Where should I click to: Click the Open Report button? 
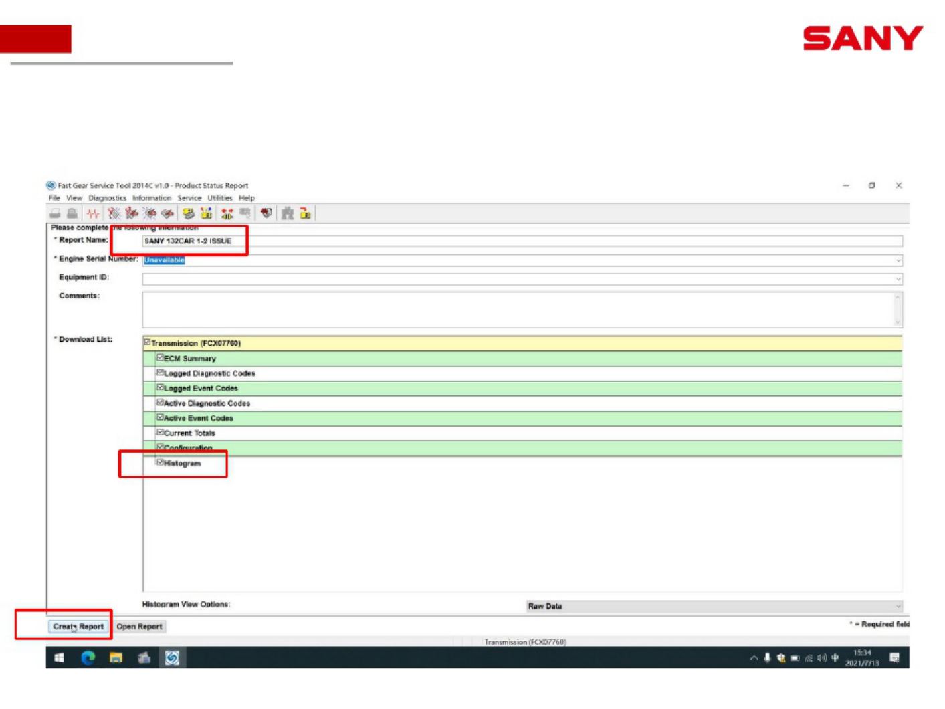[139, 627]
